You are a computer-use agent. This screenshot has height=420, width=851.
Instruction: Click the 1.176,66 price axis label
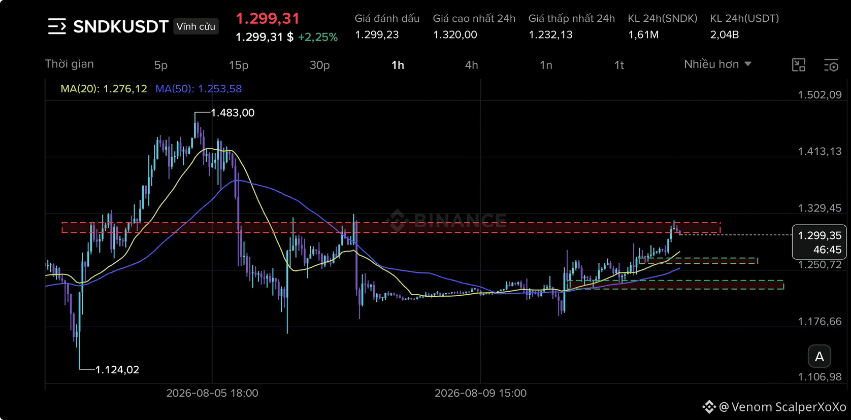(820, 322)
